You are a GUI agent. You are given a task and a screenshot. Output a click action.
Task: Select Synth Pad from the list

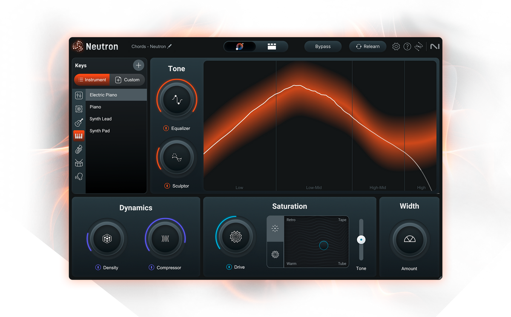pos(116,131)
